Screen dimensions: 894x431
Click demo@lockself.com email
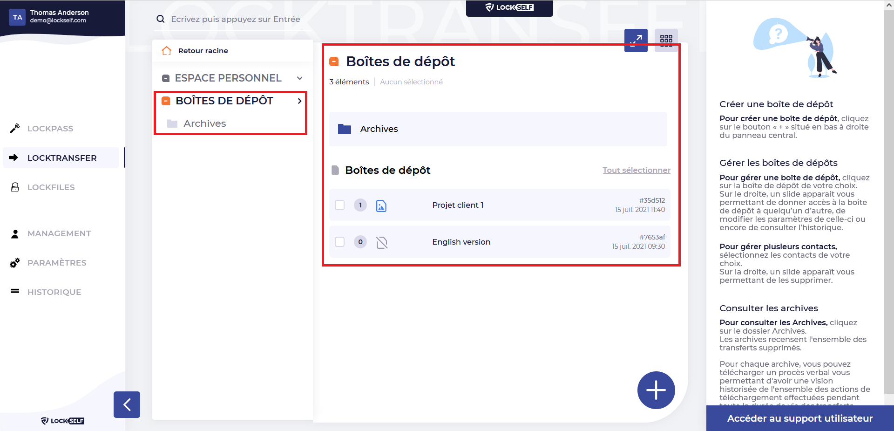pyautogui.click(x=58, y=21)
